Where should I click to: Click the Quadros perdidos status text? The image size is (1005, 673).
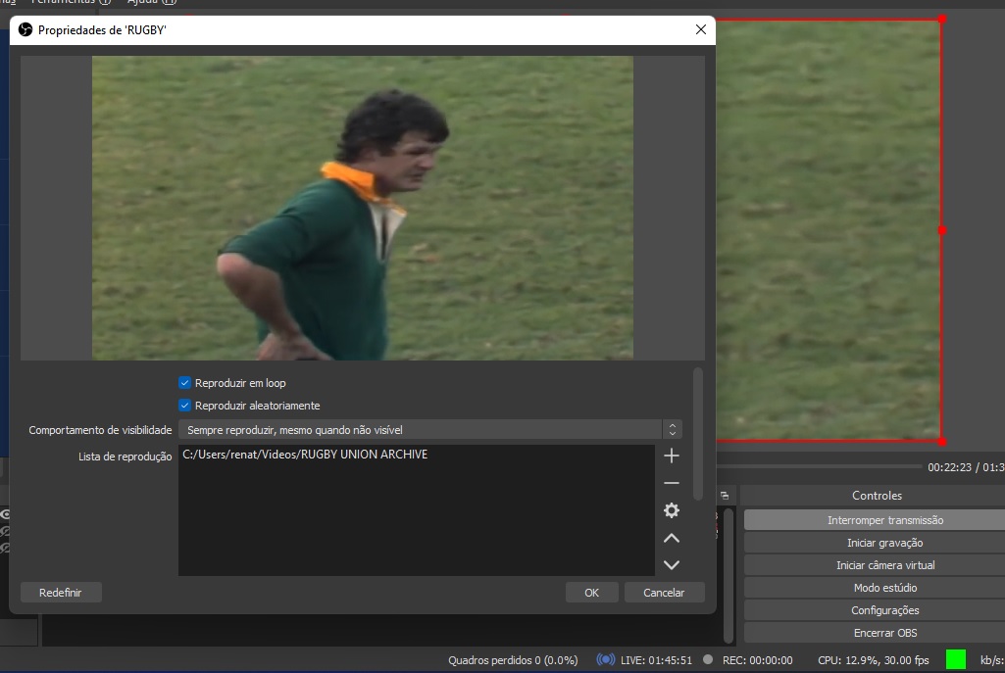(x=513, y=660)
